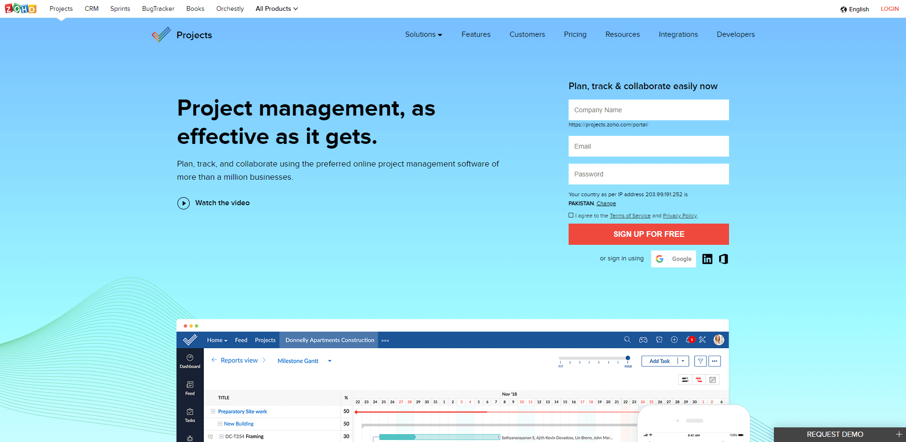
Task: Click the filter funnel icon
Action: [x=701, y=361]
